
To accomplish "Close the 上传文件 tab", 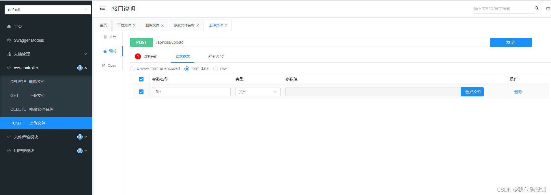I will click(226, 25).
